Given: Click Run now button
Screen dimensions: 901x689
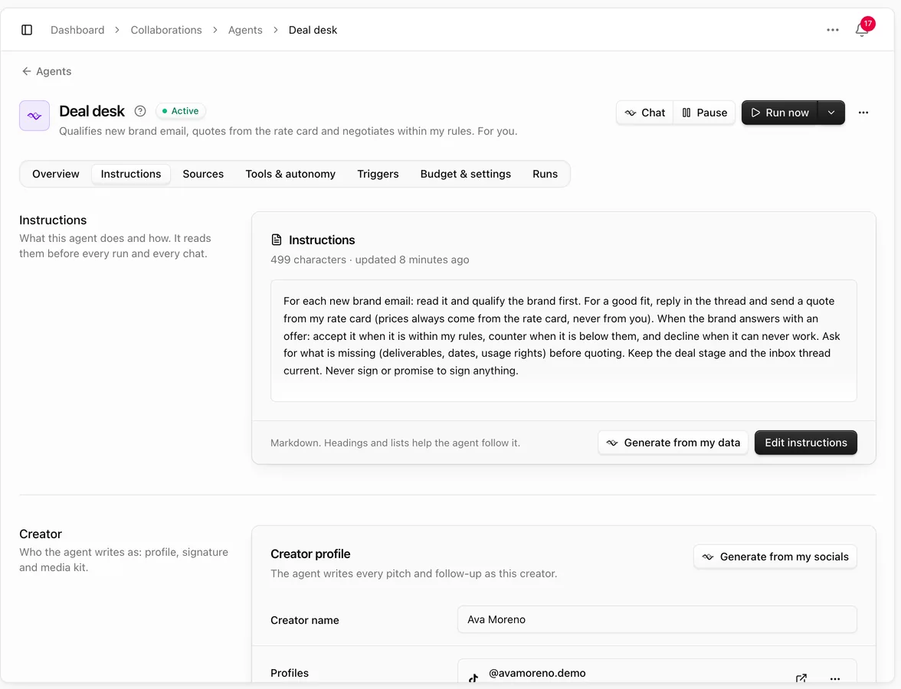Looking at the screenshot, I should point(780,113).
